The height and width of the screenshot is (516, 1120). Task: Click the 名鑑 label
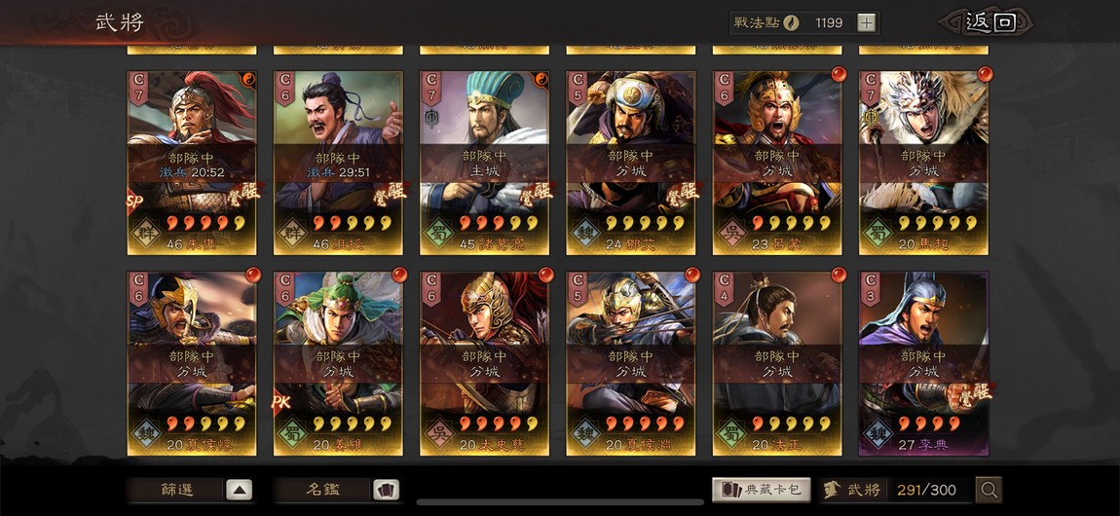click(x=323, y=490)
